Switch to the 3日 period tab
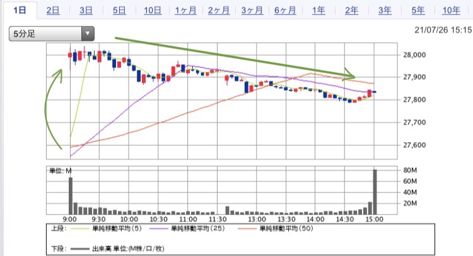Viewport: 473px width, 256px height. (86, 11)
